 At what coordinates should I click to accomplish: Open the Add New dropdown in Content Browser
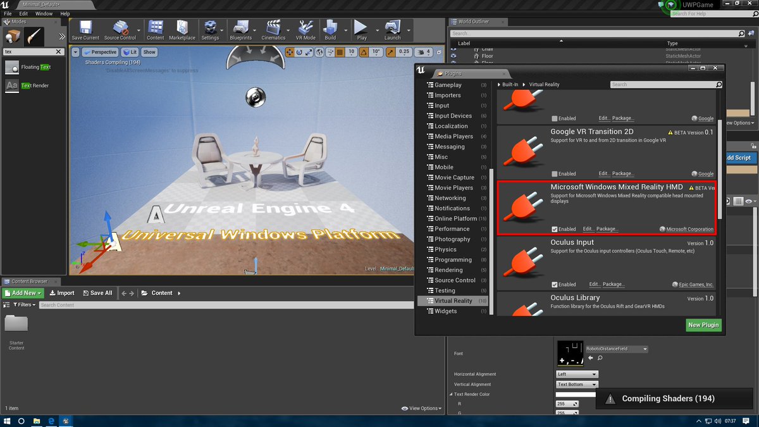(x=23, y=293)
